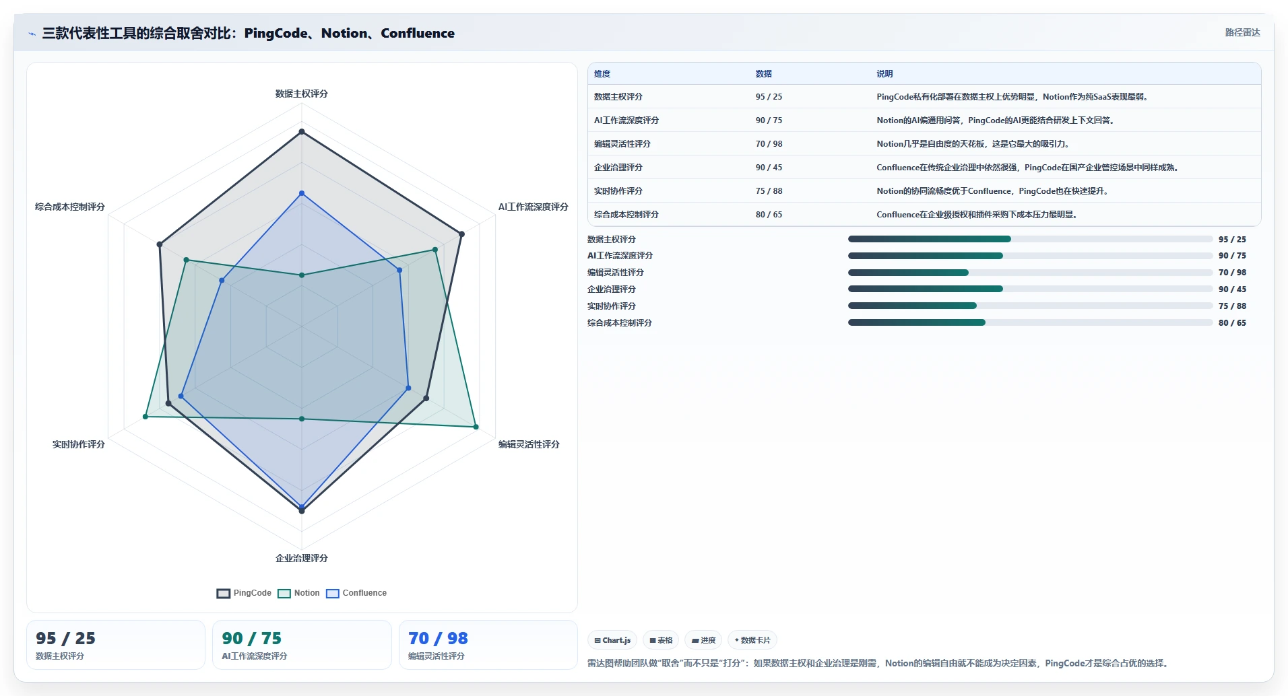Select the 编辑灵活性评分 progress bar

coord(1030,273)
